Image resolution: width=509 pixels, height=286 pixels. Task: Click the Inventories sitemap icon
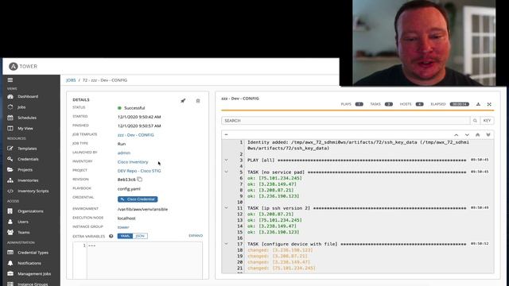tap(10, 180)
